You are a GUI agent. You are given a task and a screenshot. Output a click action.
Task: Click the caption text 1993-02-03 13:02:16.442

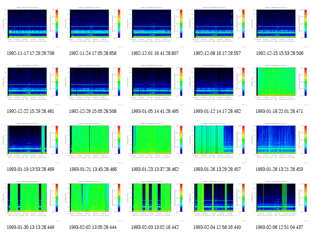tap(155, 227)
